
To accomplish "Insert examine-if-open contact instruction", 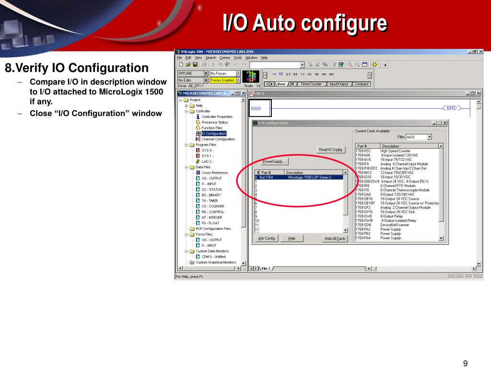I will [x=295, y=74].
